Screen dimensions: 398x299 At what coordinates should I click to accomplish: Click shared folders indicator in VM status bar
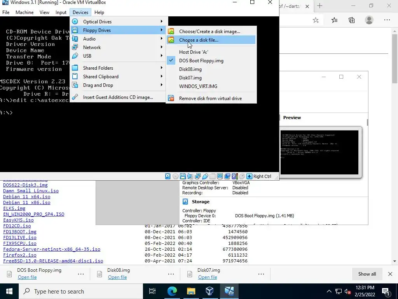coord(213,176)
